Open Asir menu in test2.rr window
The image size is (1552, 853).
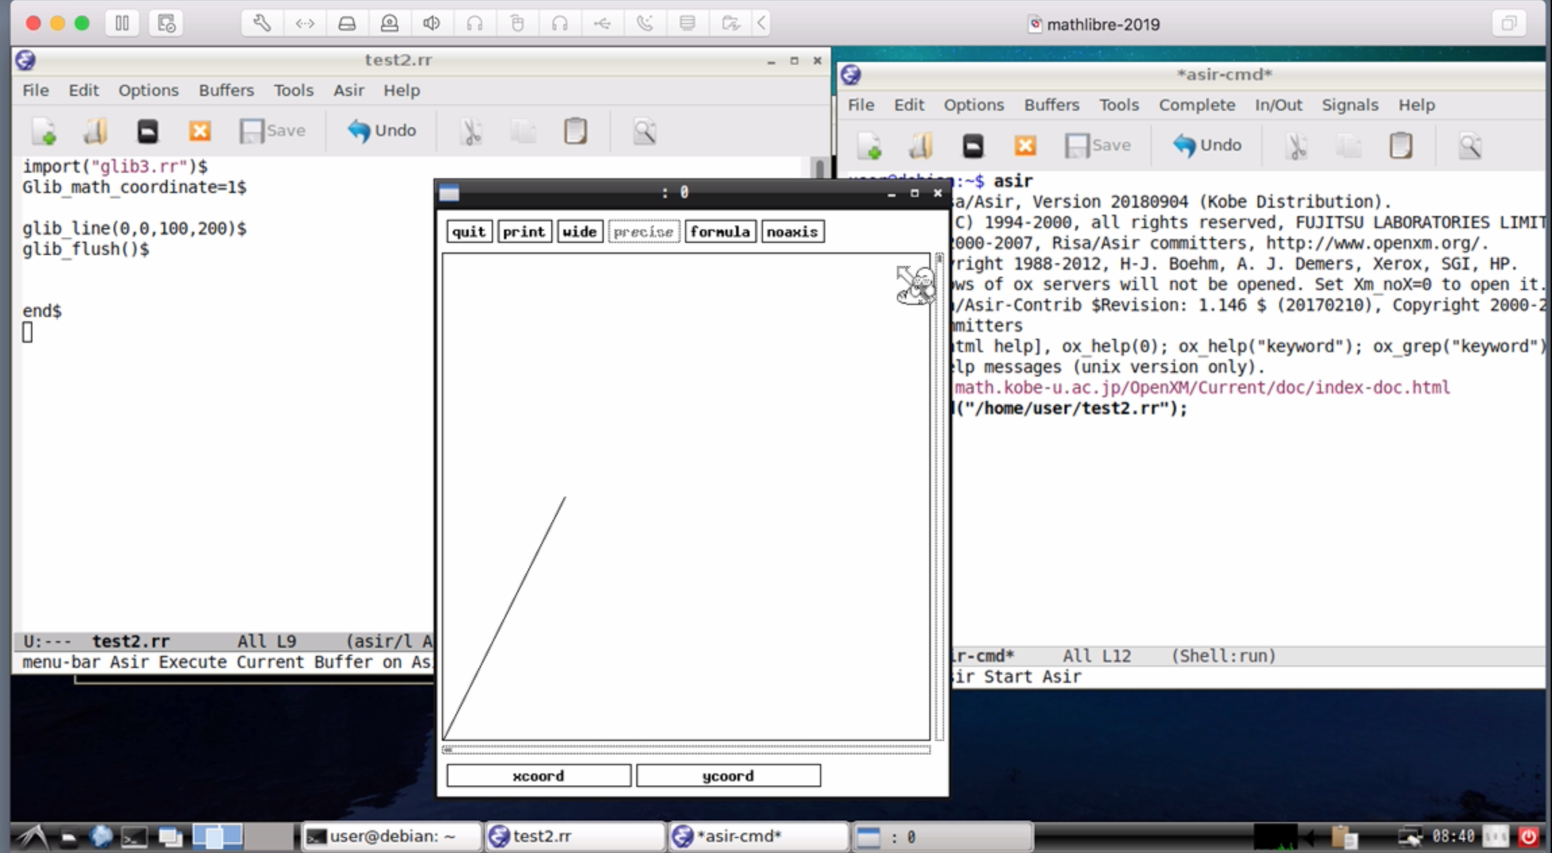tap(348, 90)
